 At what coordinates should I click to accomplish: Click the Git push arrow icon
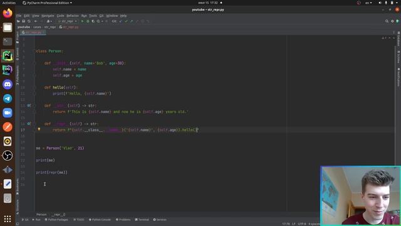(x=132, y=21)
